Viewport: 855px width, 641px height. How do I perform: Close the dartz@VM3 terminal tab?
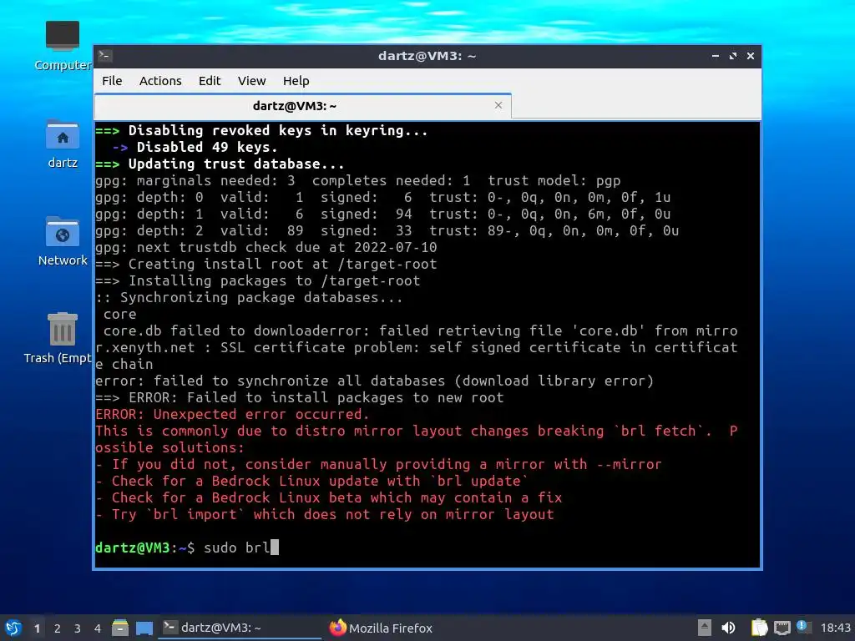tap(498, 105)
